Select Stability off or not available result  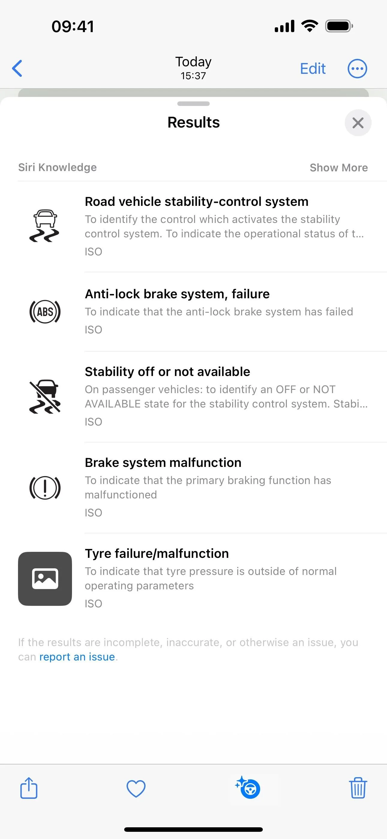(202, 397)
